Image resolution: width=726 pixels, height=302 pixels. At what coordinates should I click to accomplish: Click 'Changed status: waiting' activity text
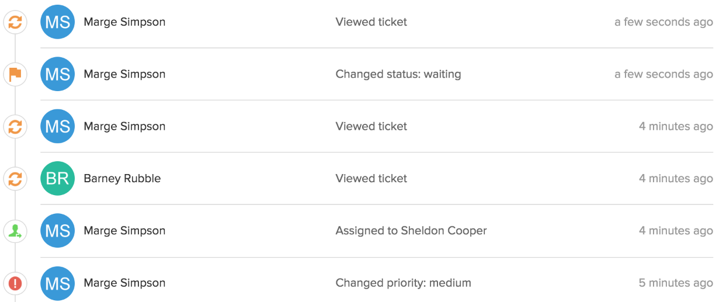tap(398, 74)
